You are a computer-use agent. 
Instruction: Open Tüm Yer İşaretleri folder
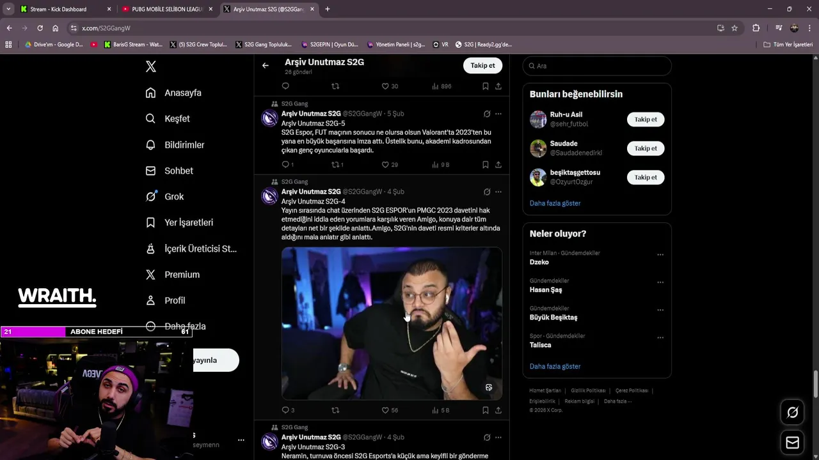pyautogui.click(x=788, y=45)
